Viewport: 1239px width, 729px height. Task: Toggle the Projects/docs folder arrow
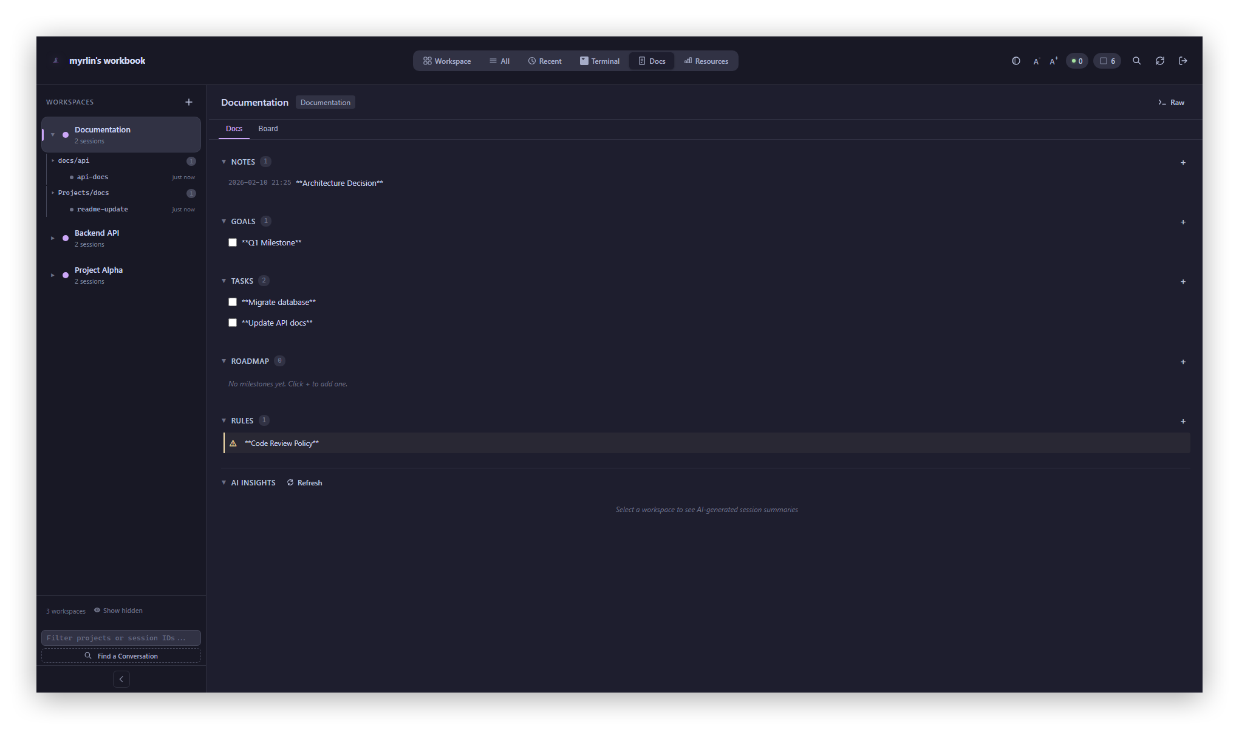(x=53, y=193)
